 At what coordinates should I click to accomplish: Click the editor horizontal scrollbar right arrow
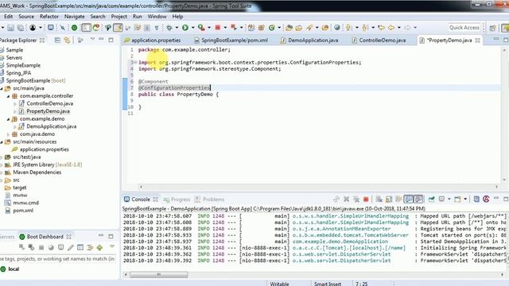coord(496,187)
